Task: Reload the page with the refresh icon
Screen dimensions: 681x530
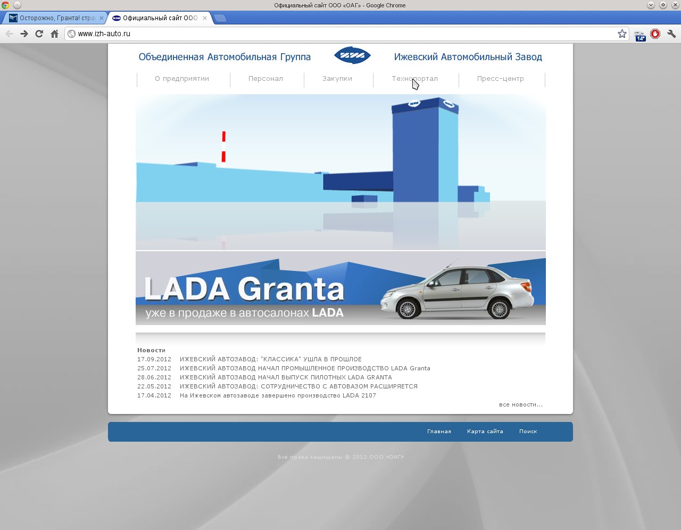Action: click(39, 34)
